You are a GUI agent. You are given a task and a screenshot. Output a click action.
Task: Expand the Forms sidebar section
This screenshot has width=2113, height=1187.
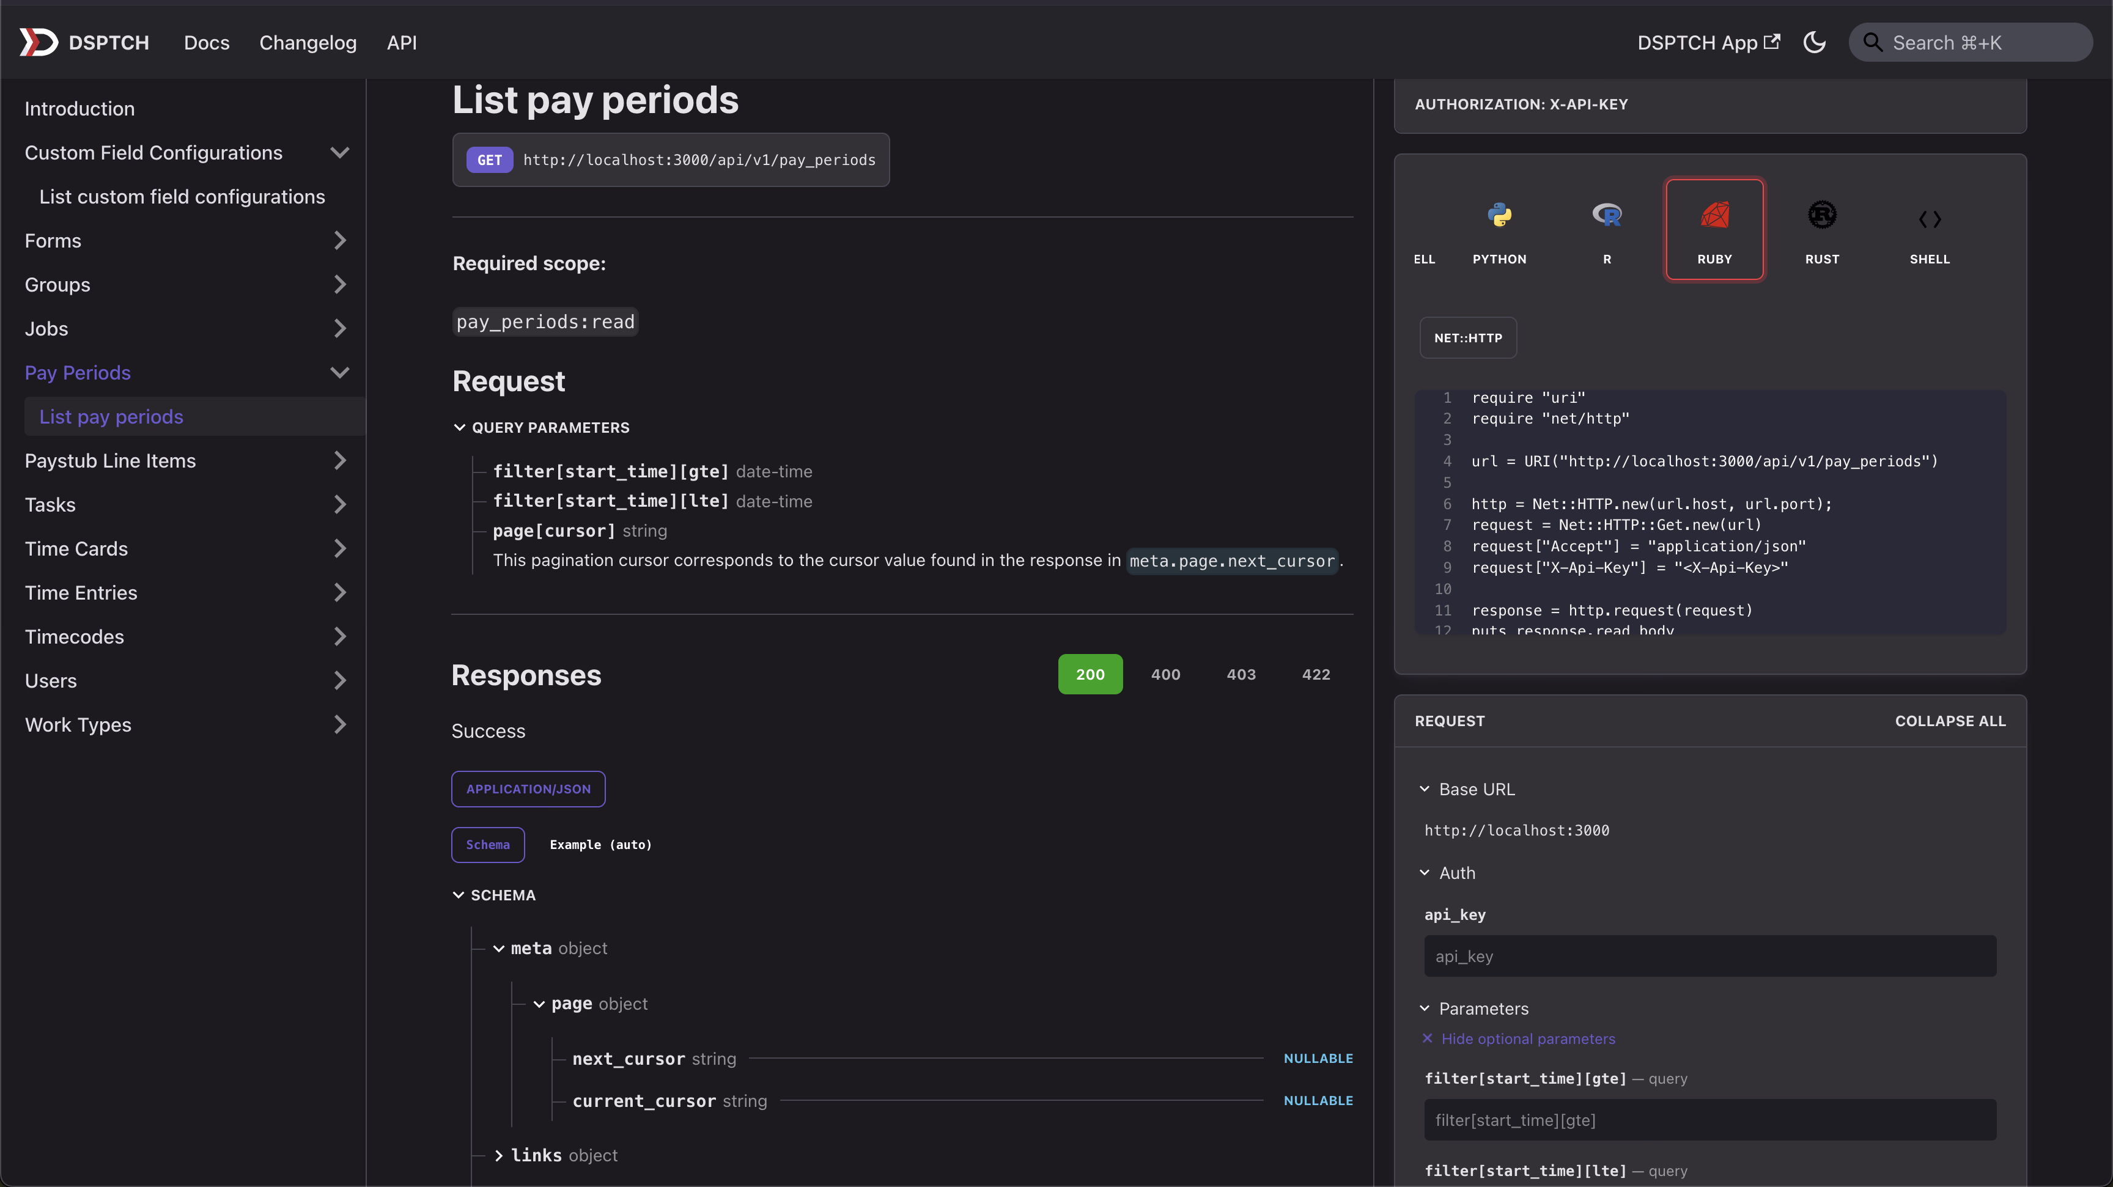pos(339,240)
